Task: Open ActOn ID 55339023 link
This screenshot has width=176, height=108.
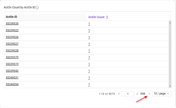Action: click(12, 31)
